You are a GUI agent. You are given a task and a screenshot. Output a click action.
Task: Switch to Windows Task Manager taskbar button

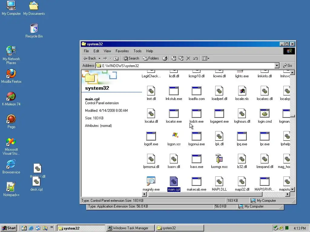(130, 228)
